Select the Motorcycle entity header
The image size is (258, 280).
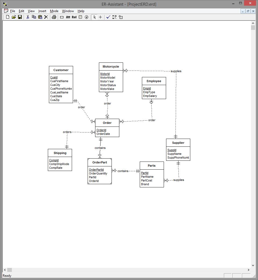pos(111,66)
